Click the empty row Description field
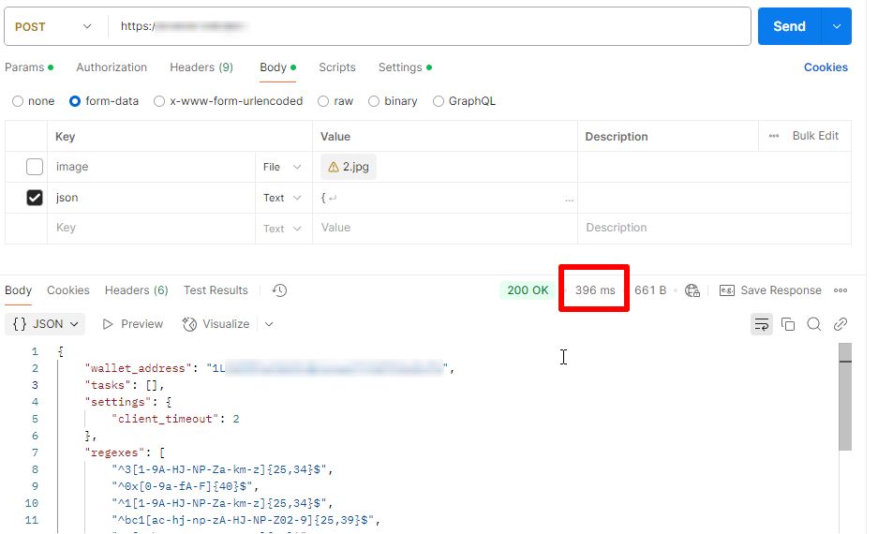This screenshot has width=878, height=534. (714, 228)
